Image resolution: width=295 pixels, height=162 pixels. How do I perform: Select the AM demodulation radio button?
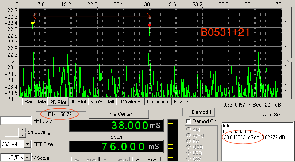[x=188, y=130]
